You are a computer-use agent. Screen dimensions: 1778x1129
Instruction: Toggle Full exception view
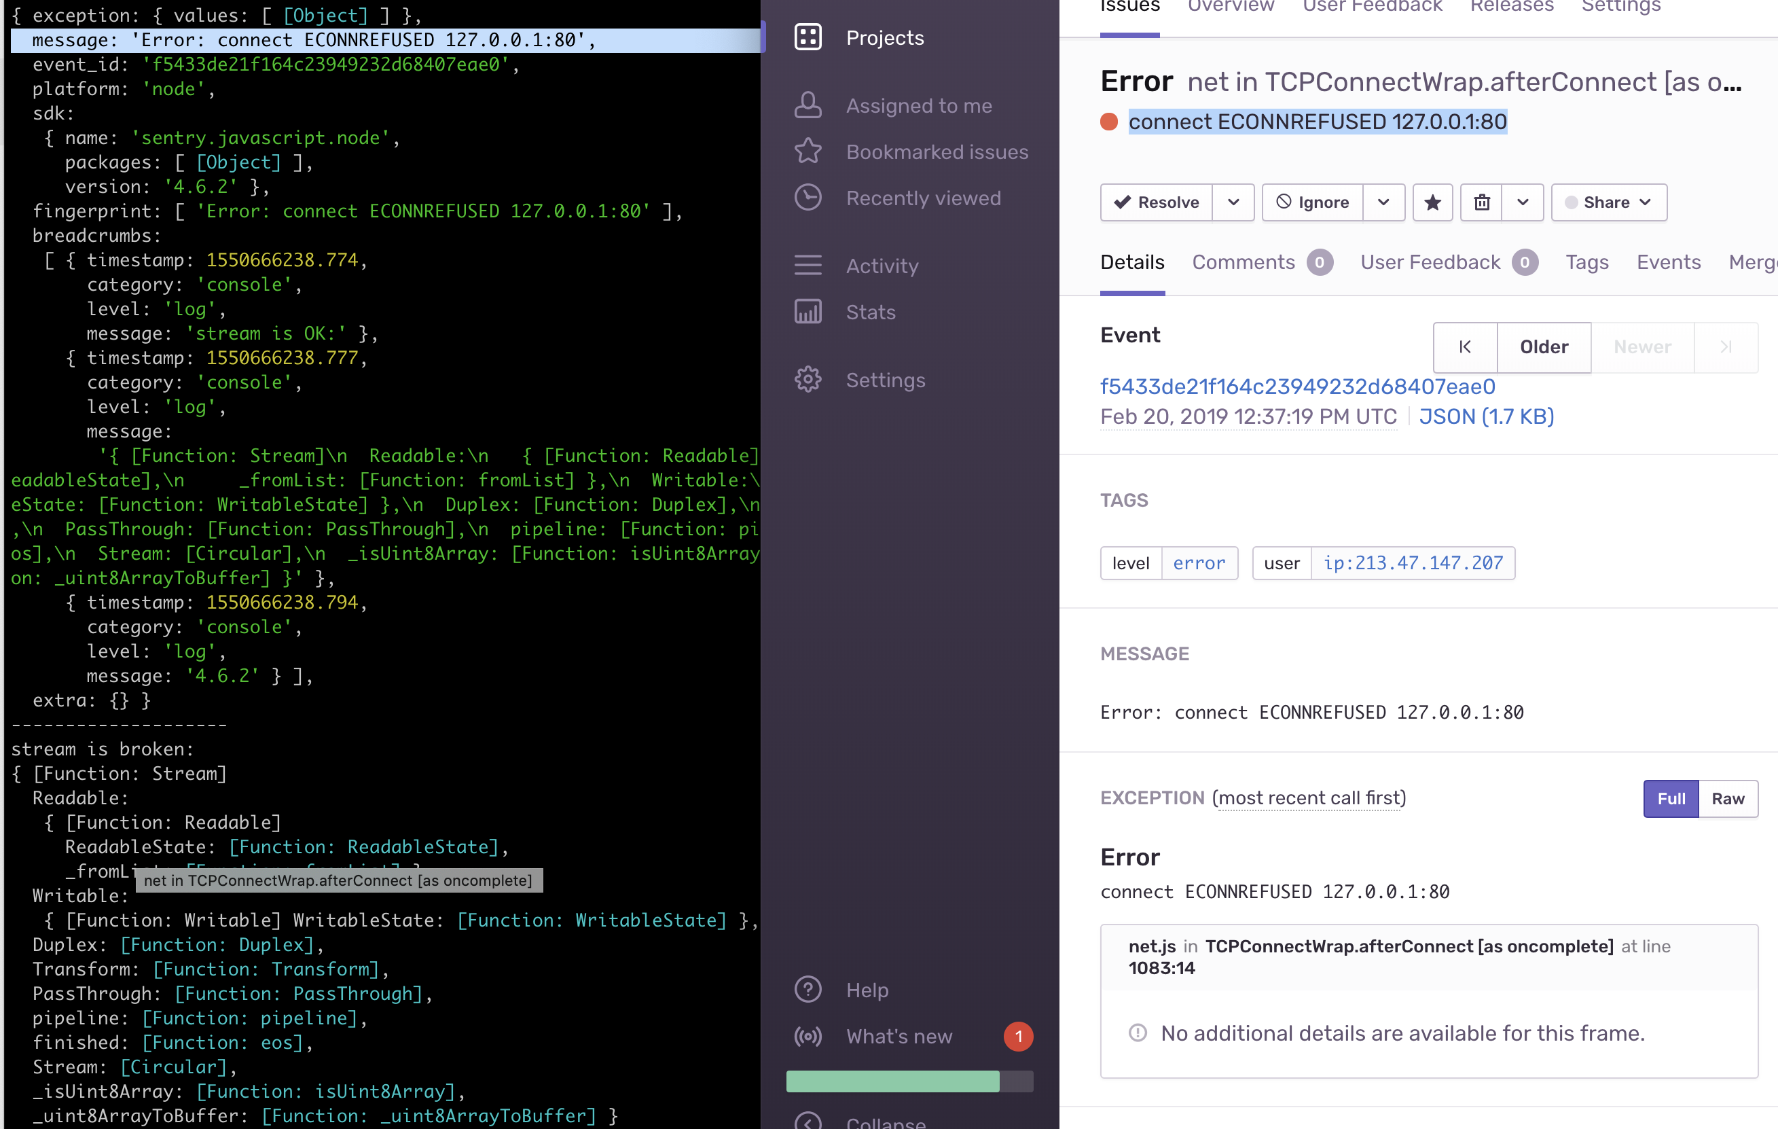tap(1671, 798)
